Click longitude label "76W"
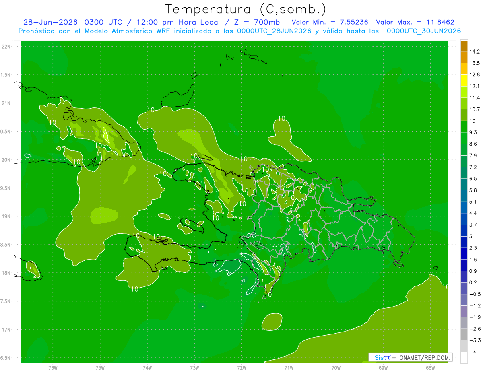 click(x=53, y=368)
